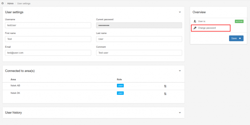Expand the User history panel chevron

[180, 113]
